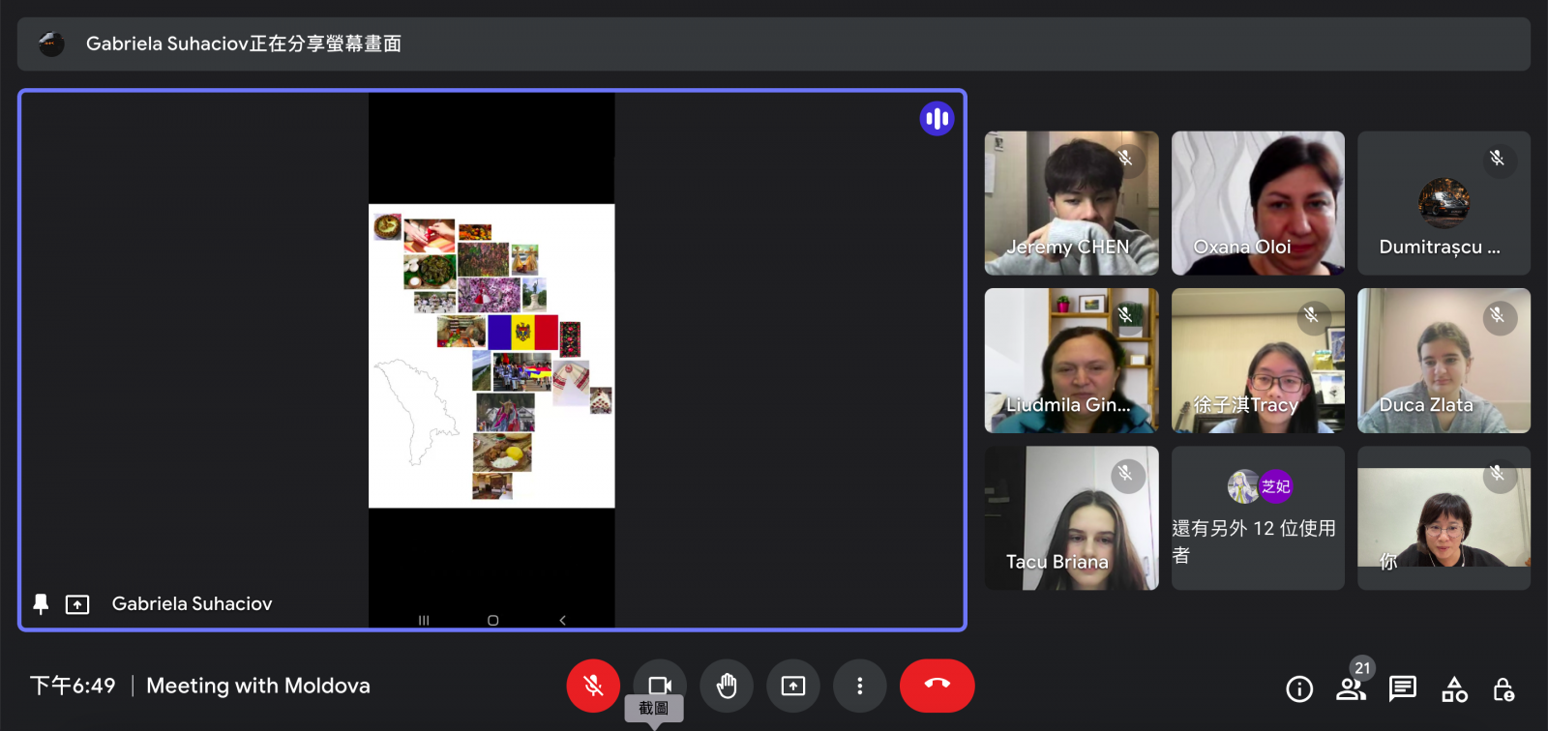Show the participants list of 21 people
The width and height of the screenshot is (1548, 731).
click(x=1351, y=688)
